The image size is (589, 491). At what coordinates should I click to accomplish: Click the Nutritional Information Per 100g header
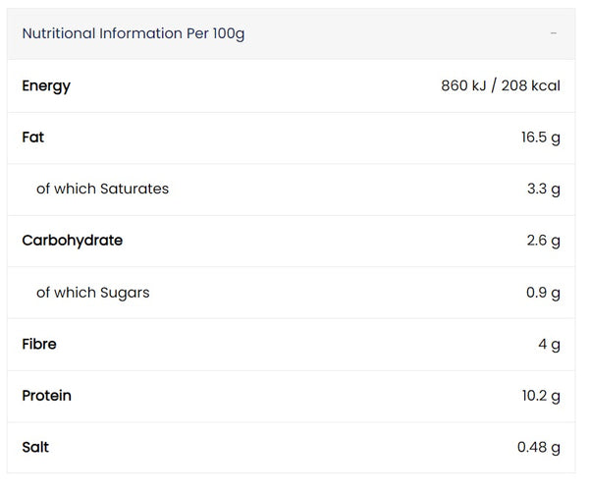292,33
